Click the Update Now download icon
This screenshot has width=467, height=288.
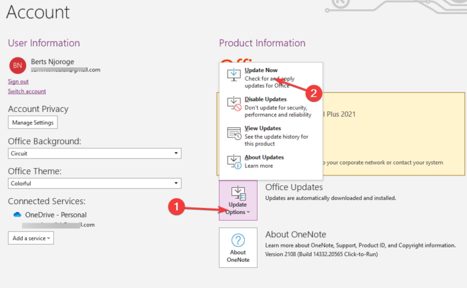tap(233, 75)
